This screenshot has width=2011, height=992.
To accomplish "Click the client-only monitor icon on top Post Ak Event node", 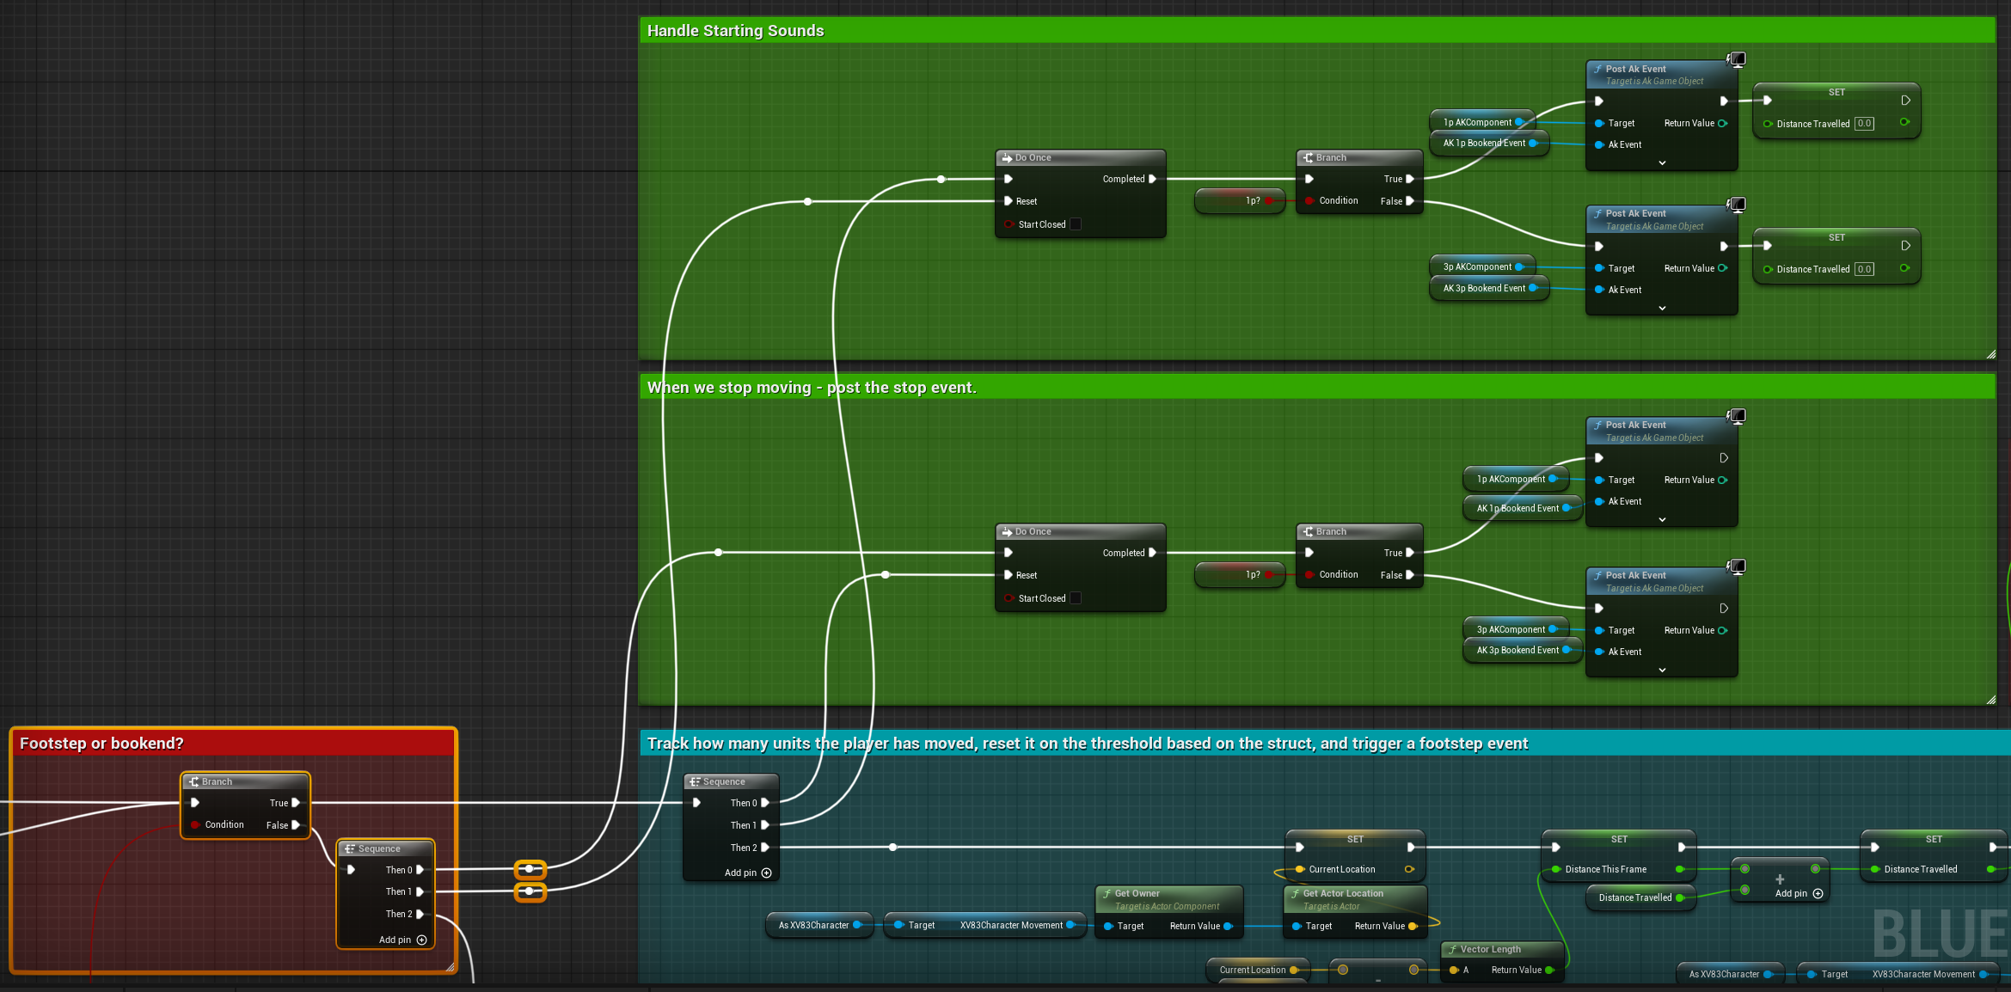I will pos(1737,59).
